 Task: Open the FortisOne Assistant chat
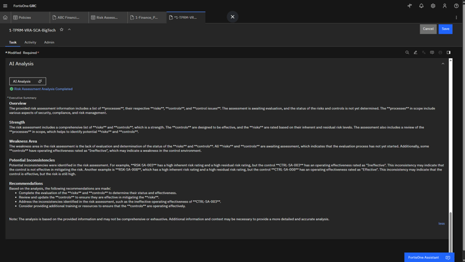429,257
